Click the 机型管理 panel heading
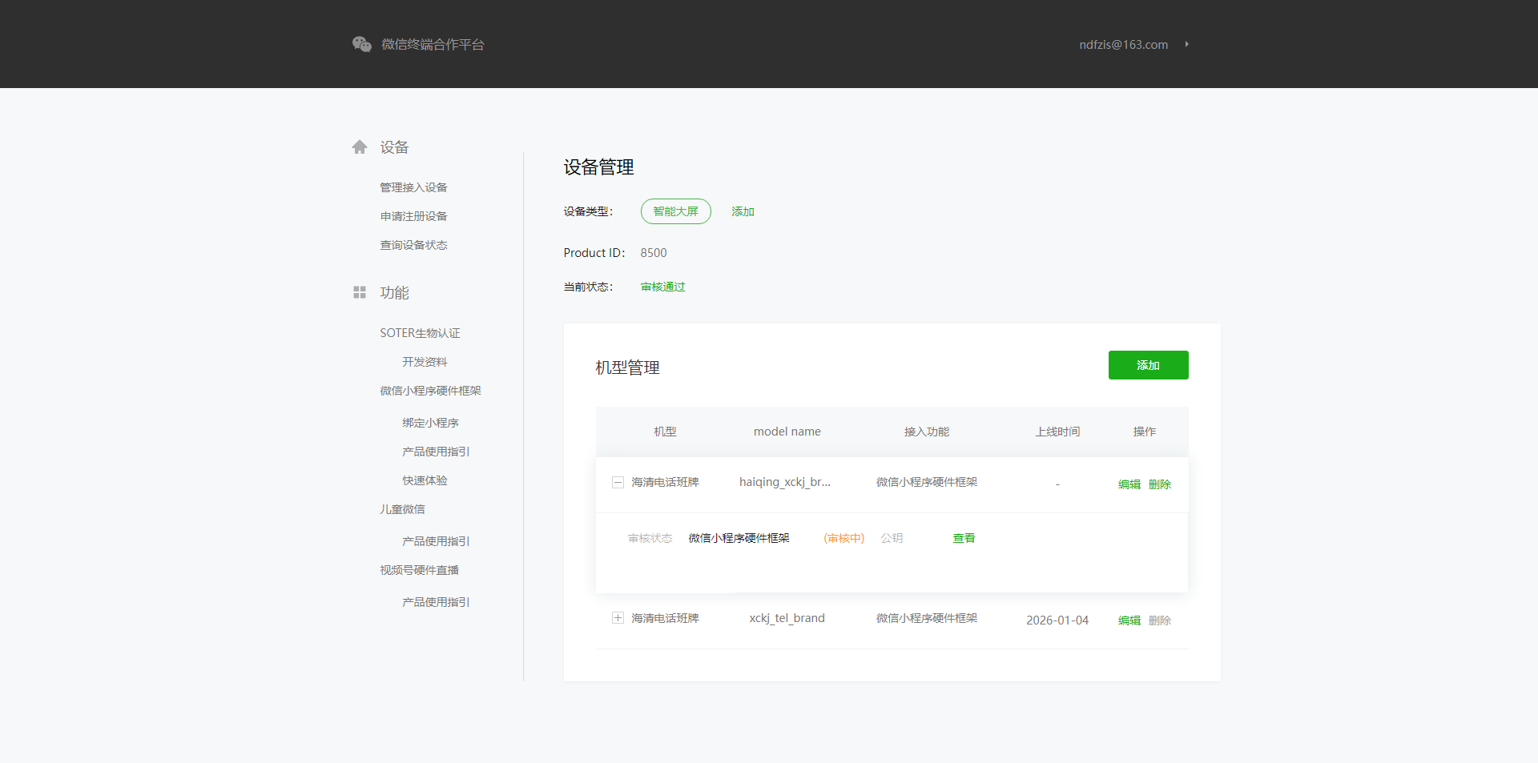 [627, 367]
